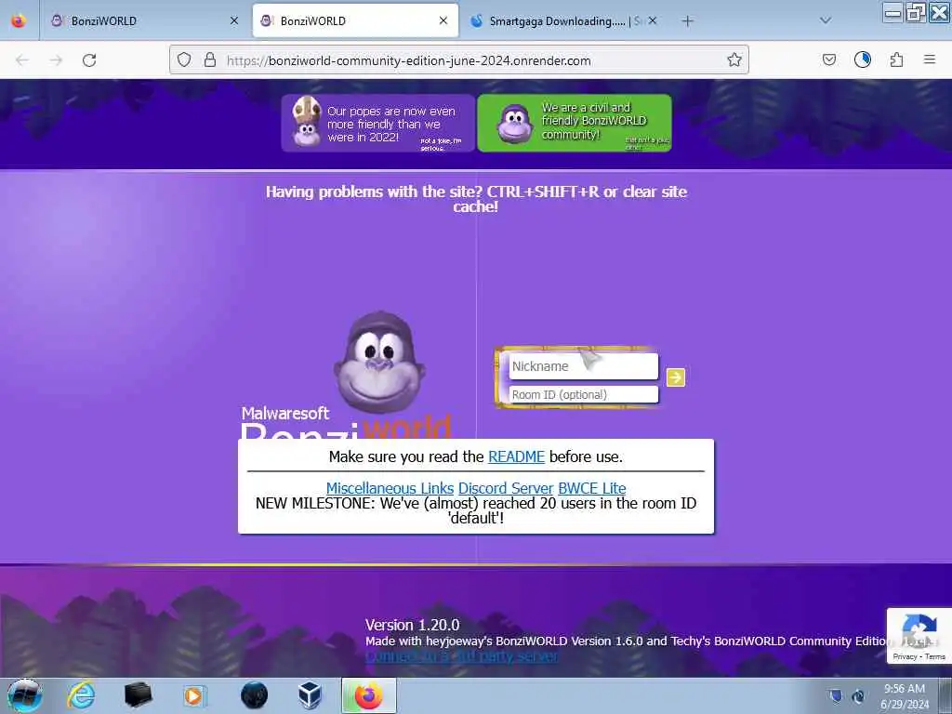This screenshot has height=714, width=952.
Task: Click the green civil community banner
Action: [575, 124]
